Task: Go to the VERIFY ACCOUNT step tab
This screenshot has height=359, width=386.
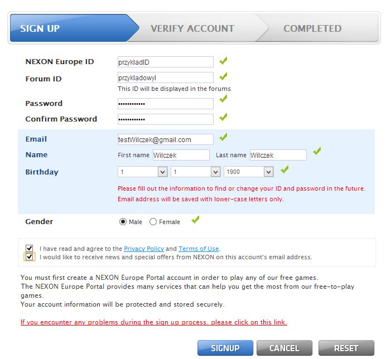Action: tap(197, 28)
